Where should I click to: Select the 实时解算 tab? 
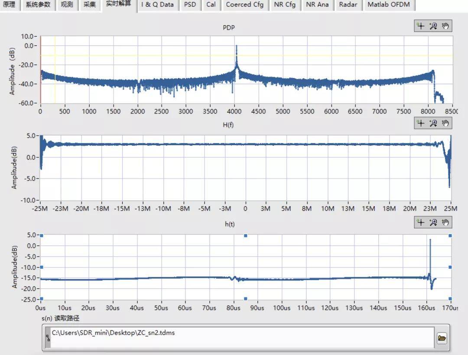click(x=119, y=5)
